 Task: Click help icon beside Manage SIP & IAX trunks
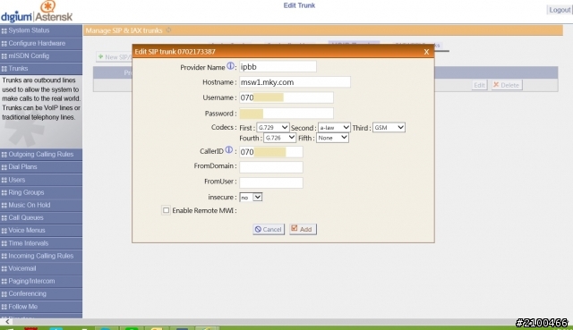click(x=168, y=30)
